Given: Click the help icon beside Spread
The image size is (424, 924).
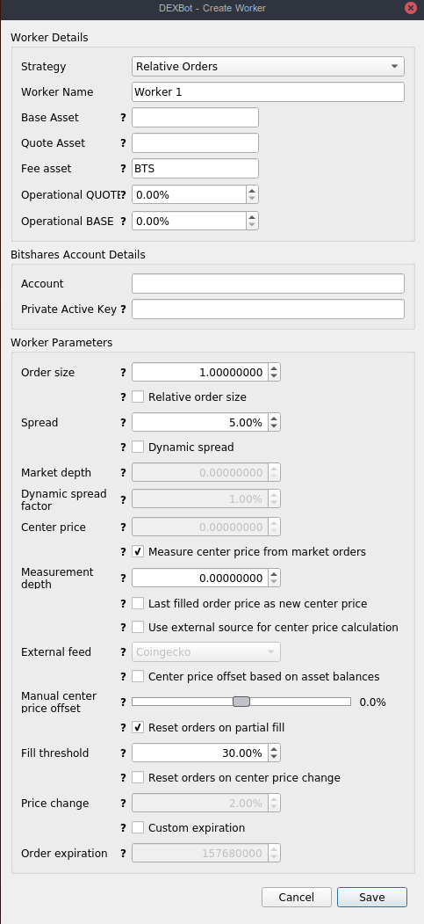Looking at the screenshot, I should point(123,423).
